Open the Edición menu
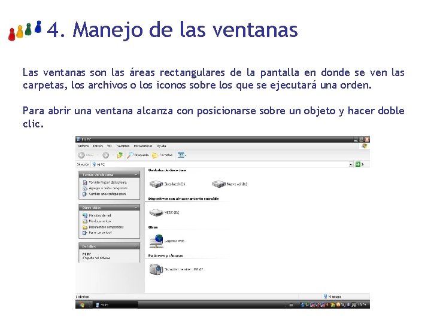 (x=98, y=146)
